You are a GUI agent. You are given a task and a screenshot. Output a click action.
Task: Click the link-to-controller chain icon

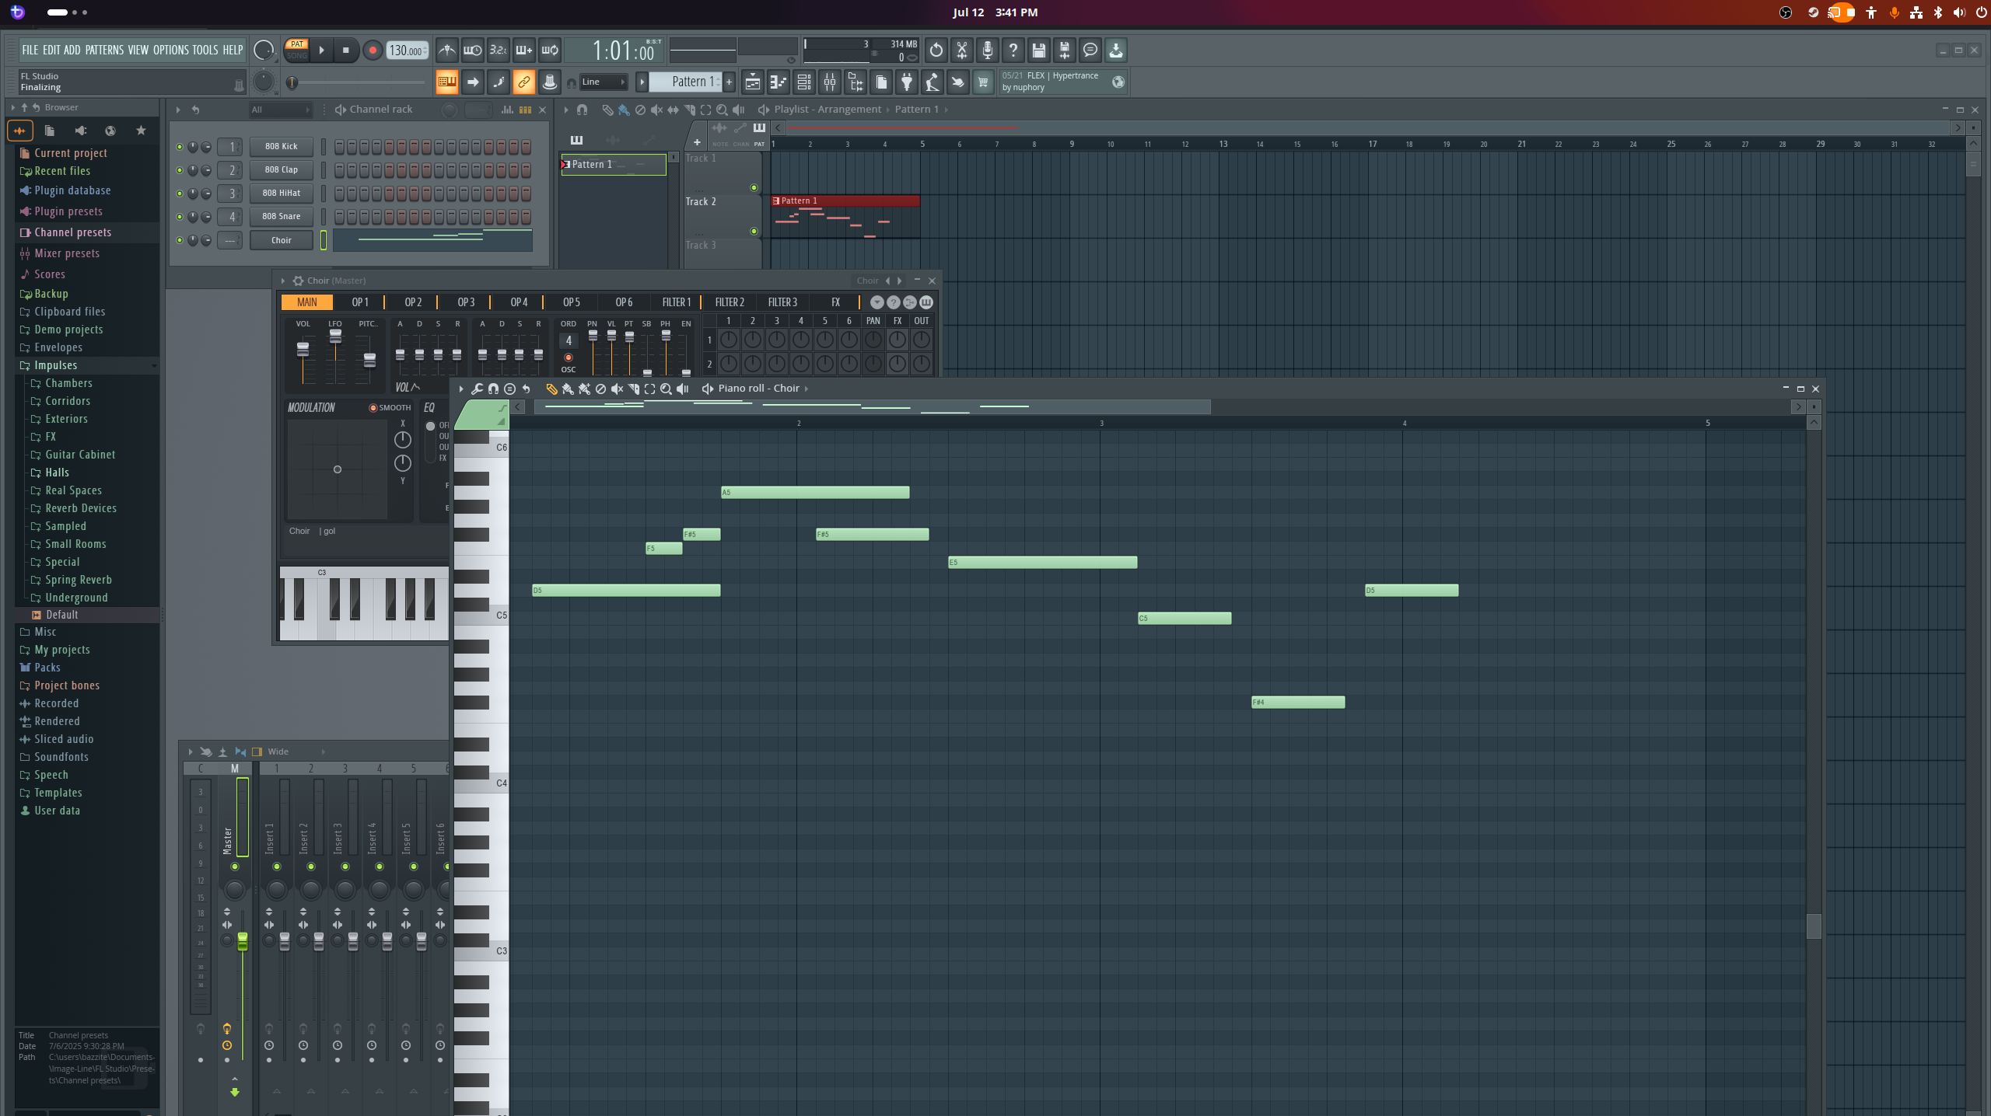(524, 82)
